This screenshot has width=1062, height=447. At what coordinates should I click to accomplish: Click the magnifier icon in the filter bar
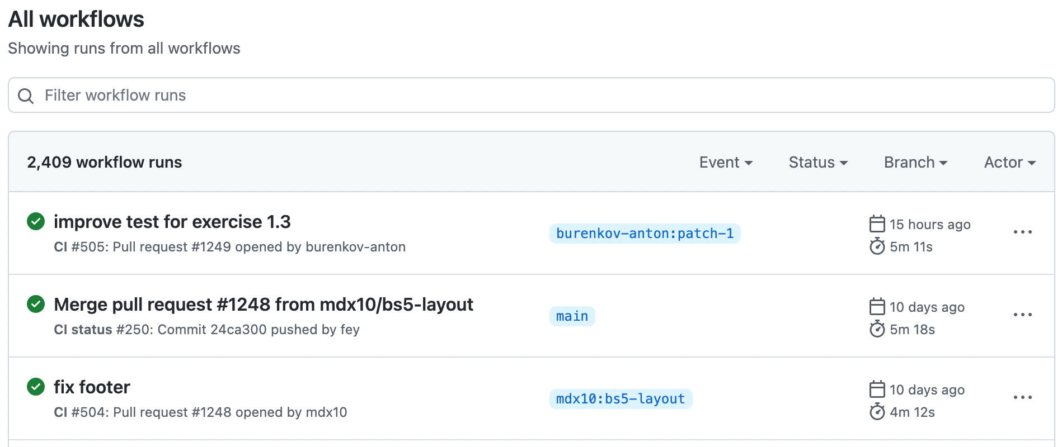click(x=26, y=96)
